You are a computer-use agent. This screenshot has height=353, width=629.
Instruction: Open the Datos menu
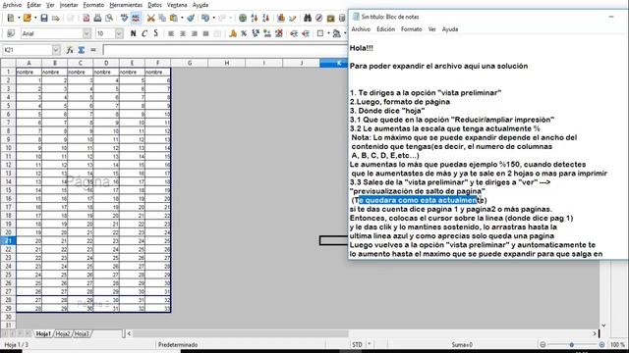click(154, 5)
